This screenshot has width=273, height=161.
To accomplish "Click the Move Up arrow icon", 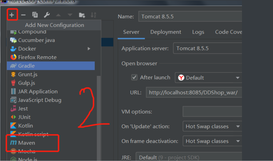I will tap(58, 15).
